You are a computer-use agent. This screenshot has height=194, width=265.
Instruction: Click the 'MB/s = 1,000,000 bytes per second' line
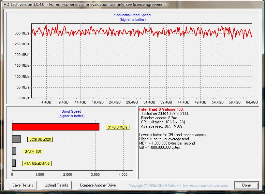coord(167,143)
